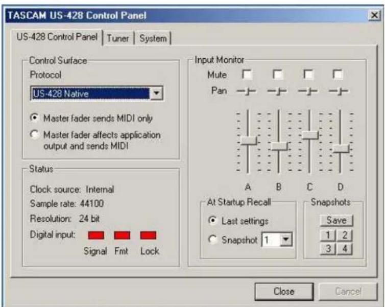
Task: Click the channel C level fader handle
Action: (x=310, y=135)
